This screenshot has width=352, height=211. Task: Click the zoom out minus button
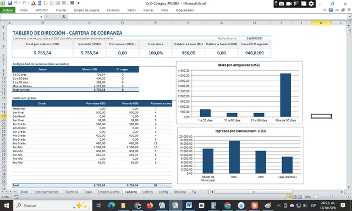[317, 197]
